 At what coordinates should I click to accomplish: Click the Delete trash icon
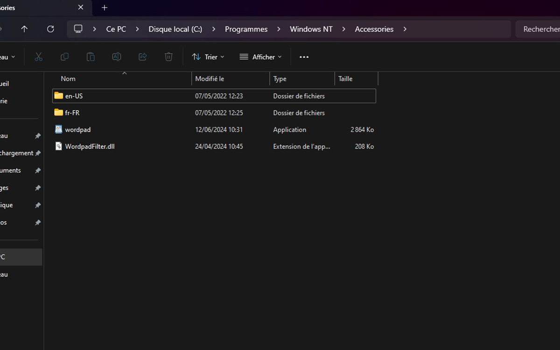coord(168,57)
